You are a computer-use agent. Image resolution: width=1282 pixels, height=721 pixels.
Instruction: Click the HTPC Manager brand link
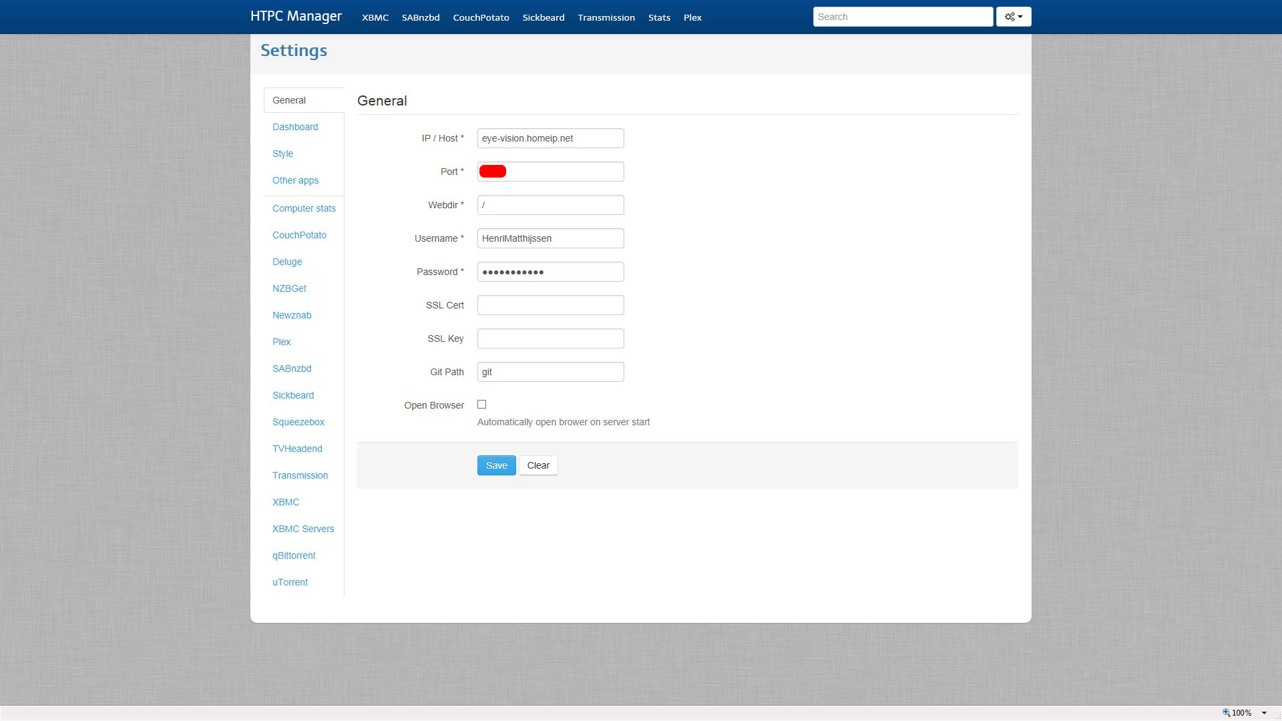pos(296,16)
